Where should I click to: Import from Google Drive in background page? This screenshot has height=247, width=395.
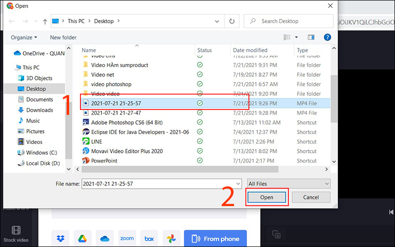(x=82, y=238)
